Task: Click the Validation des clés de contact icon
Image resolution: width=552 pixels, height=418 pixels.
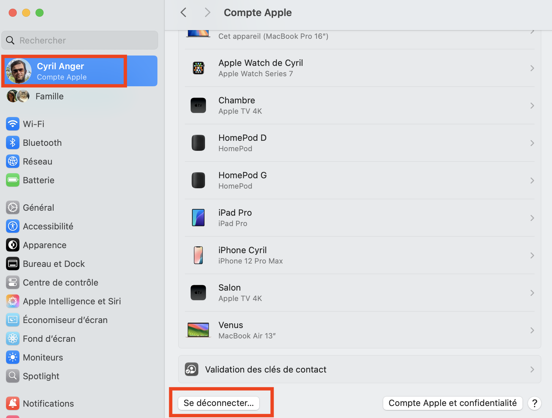Action: 192,370
